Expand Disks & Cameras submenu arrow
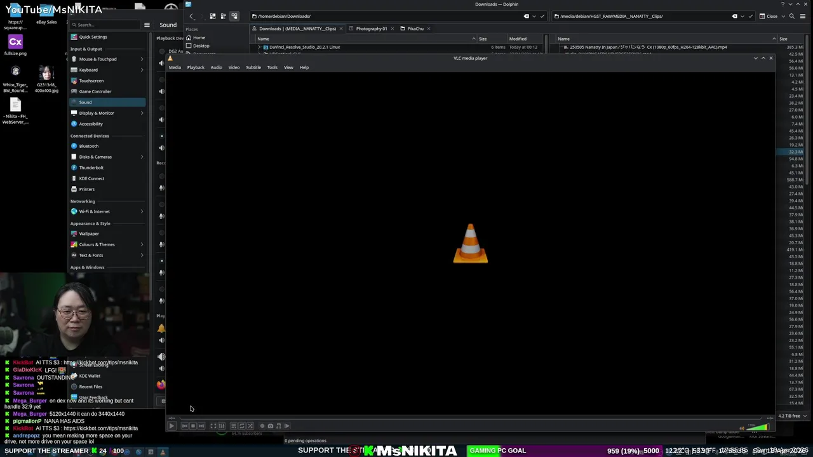 coord(142,157)
